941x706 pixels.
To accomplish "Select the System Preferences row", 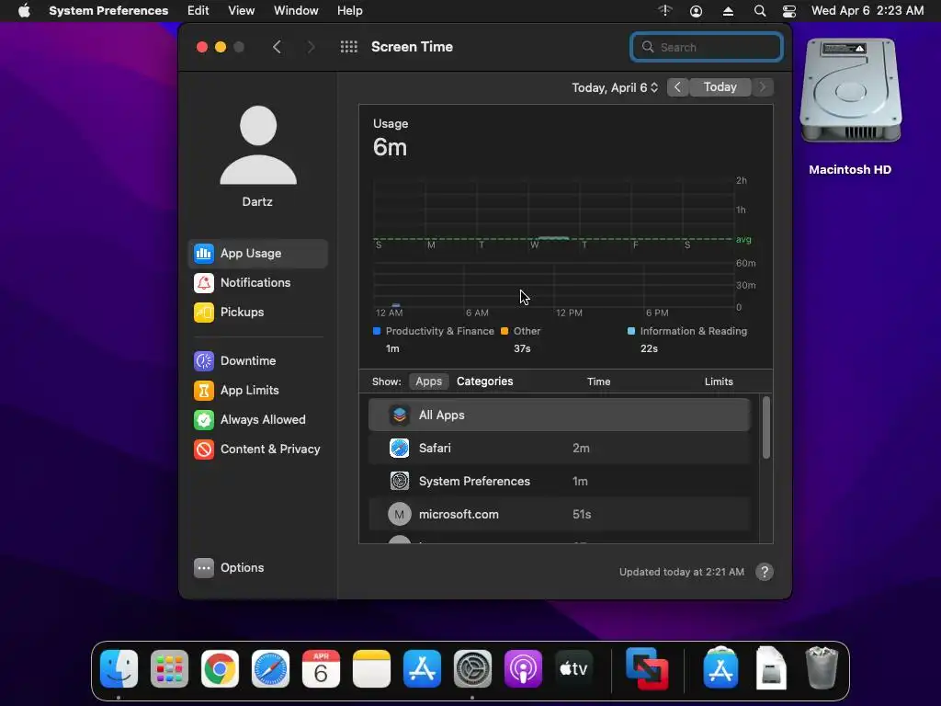I will pos(559,481).
